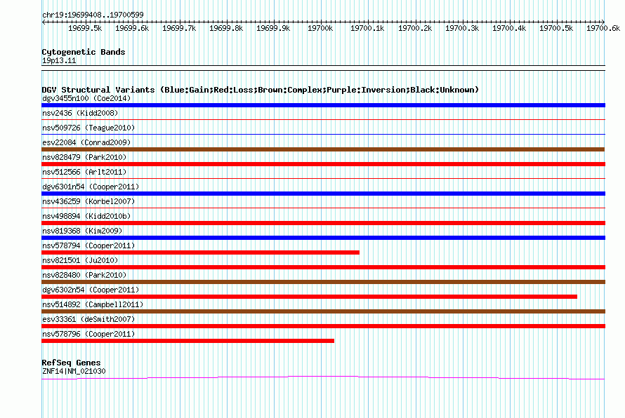Click nsv514892 (Campbell2011) label
The image size is (625, 418).
tap(93, 304)
